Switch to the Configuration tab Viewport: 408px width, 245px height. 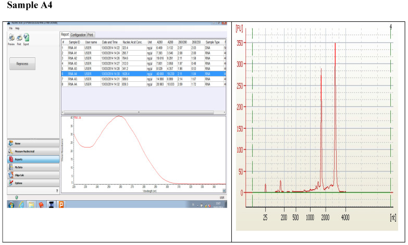(78, 34)
